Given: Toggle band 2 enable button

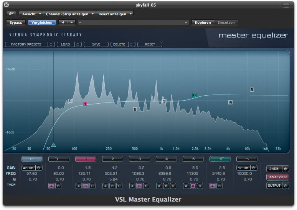Looking at the screenshot, I should click(113, 159).
